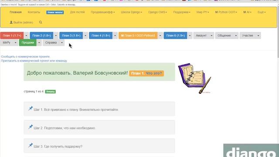The height and width of the screenshot is (157, 279).
Task: Open the caret next to План 4 (1.8+)
Action: pos(115,35)
